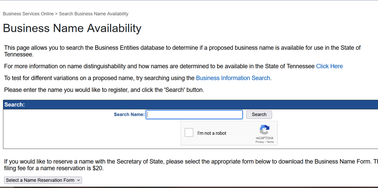Image resolution: width=378 pixels, height=188 pixels.
Task: Click the reCAPTCHA logo icon
Action: [x=264, y=130]
